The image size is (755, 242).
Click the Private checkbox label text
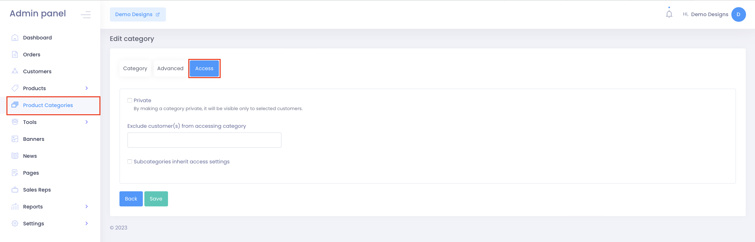[142, 100]
